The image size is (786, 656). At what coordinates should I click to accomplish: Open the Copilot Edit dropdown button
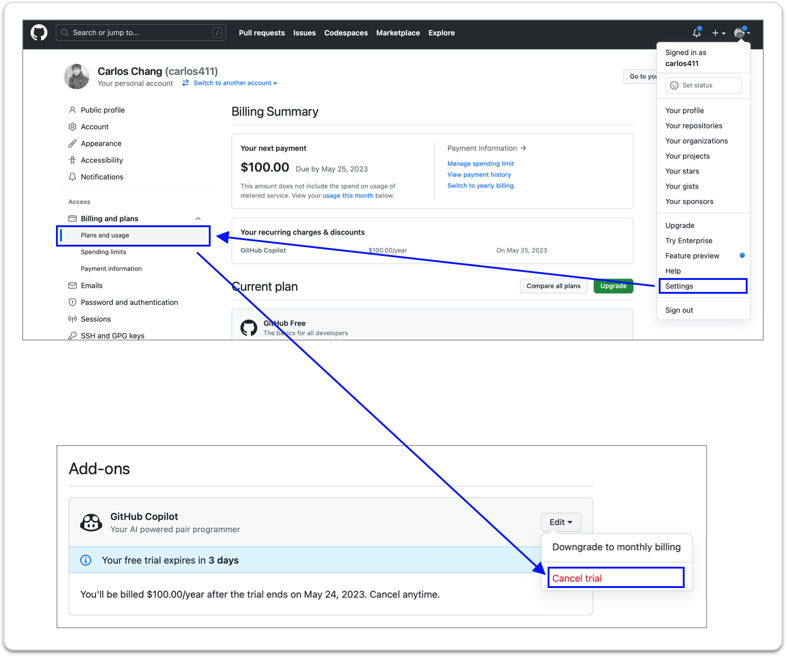click(x=561, y=522)
